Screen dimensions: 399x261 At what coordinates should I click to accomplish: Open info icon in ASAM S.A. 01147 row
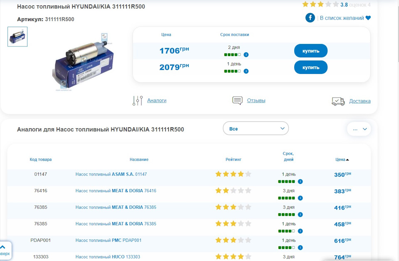click(300, 181)
